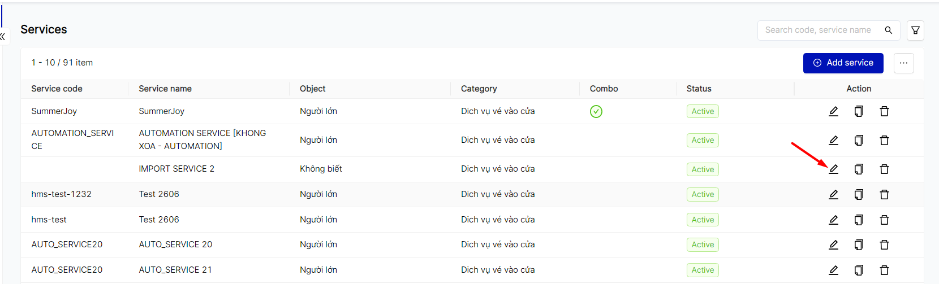
Task: Delete the AUTO_SERVICE 21 service
Action: click(x=884, y=270)
